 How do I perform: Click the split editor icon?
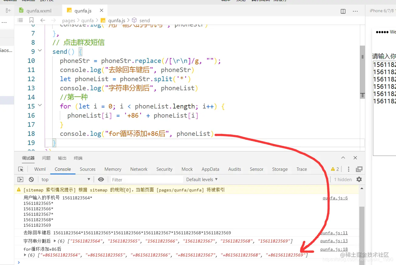point(343,11)
